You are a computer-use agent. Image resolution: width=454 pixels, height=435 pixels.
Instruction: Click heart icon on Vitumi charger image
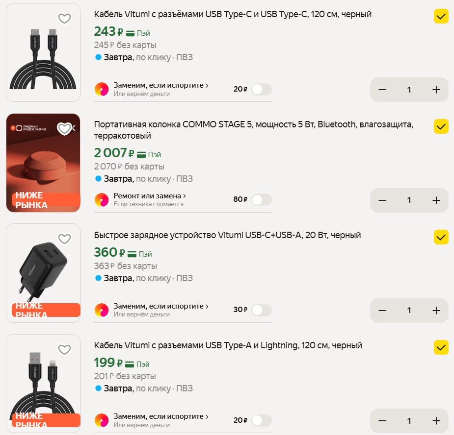[65, 239]
